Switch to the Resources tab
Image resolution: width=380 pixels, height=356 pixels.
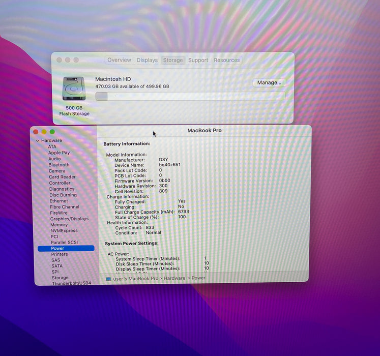tap(226, 60)
